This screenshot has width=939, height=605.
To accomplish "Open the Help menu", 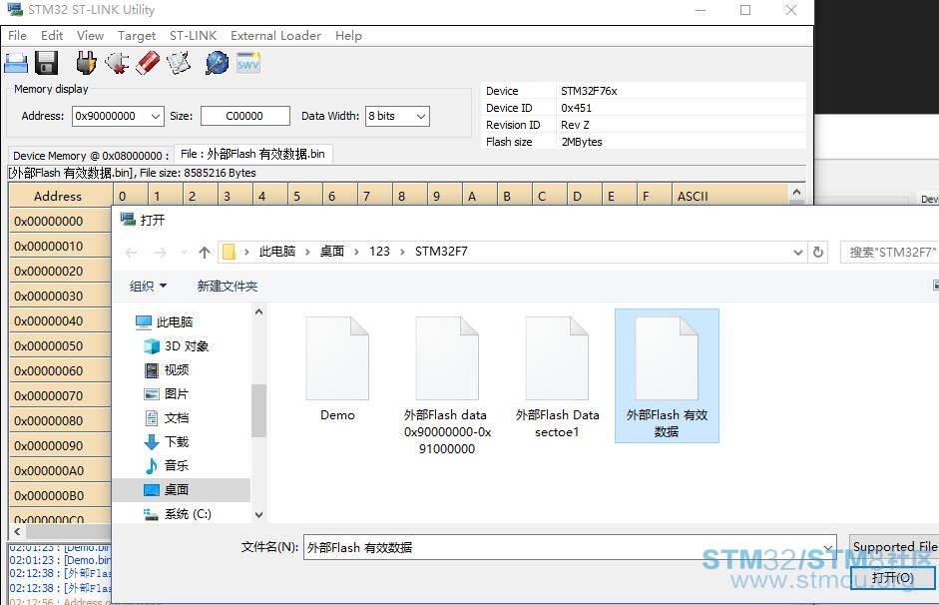I will 348,36.
